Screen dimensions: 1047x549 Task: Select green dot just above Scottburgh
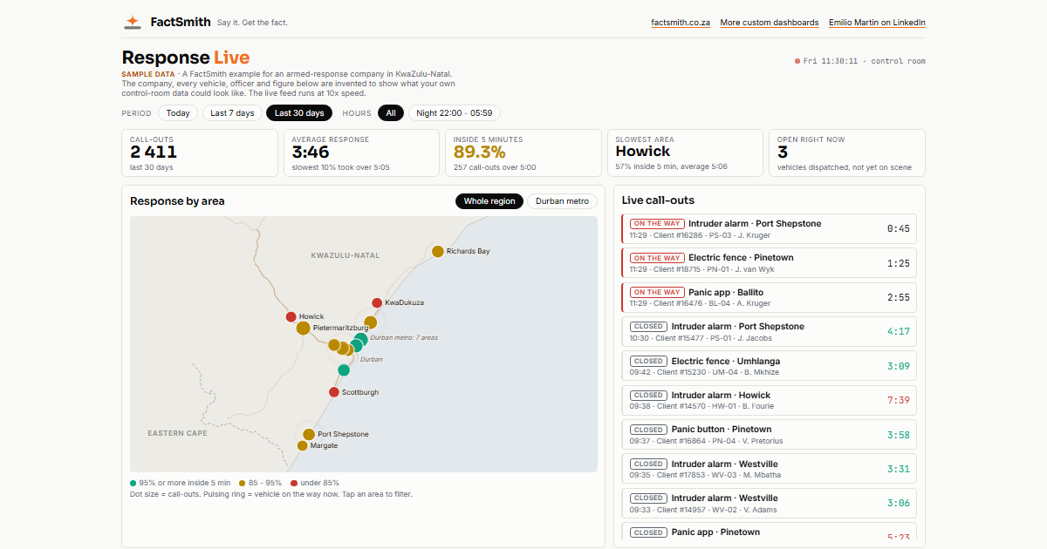344,370
